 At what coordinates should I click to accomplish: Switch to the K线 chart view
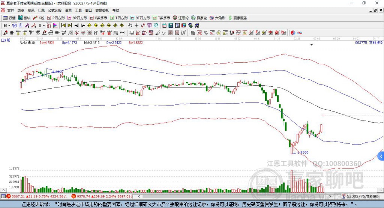tap(39, 18)
